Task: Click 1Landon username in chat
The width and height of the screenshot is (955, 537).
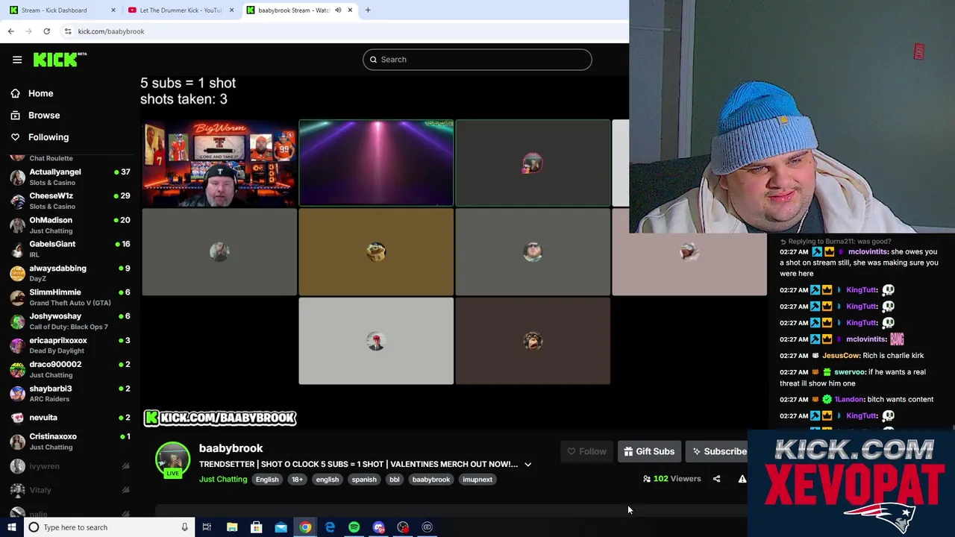Action: click(x=848, y=400)
